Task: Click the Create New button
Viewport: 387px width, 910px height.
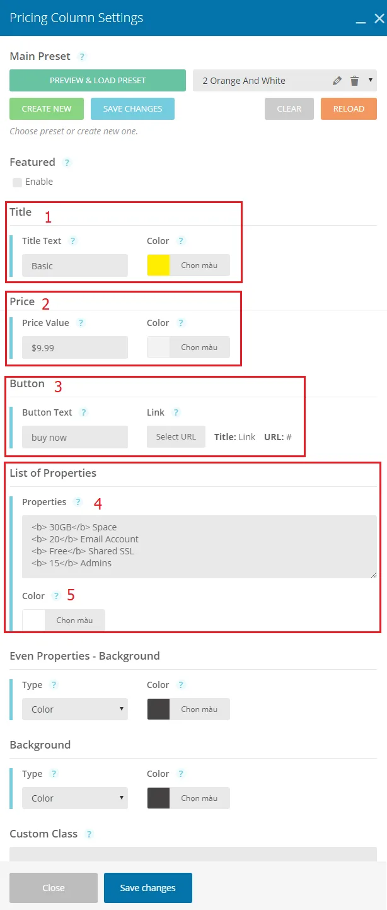Action: (x=47, y=109)
